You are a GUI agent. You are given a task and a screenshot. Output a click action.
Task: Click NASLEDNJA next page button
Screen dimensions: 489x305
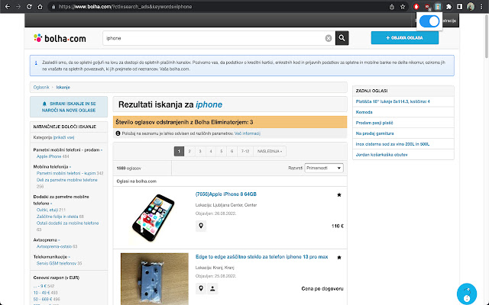pos(270,151)
